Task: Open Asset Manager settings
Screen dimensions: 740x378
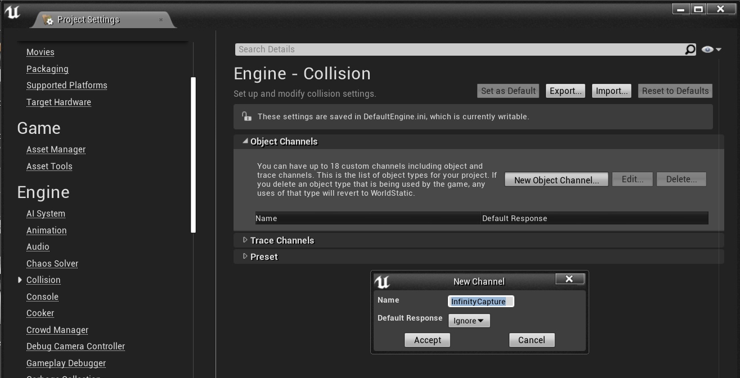Action: click(x=56, y=150)
